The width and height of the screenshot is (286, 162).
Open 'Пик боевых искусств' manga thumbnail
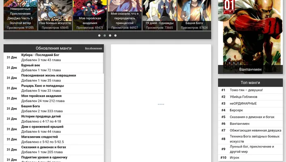pos(55,15)
